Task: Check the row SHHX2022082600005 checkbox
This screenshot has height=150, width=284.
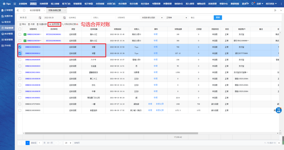Action: pos(20,60)
